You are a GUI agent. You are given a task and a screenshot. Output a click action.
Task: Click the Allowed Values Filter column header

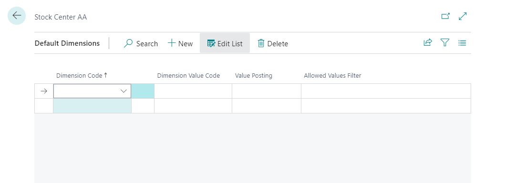pos(332,76)
